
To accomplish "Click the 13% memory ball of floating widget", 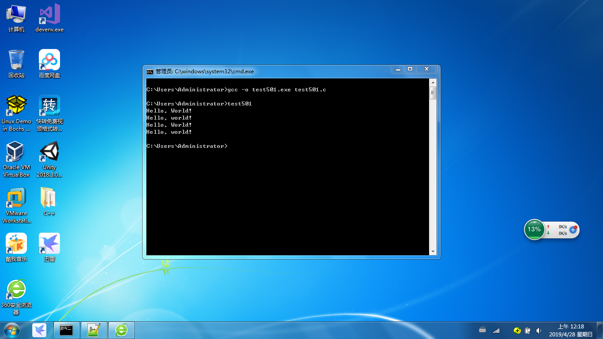I will [534, 230].
